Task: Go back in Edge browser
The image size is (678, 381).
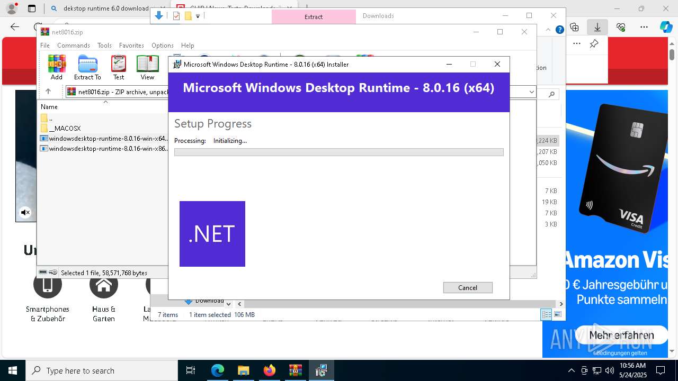Action: [15, 27]
